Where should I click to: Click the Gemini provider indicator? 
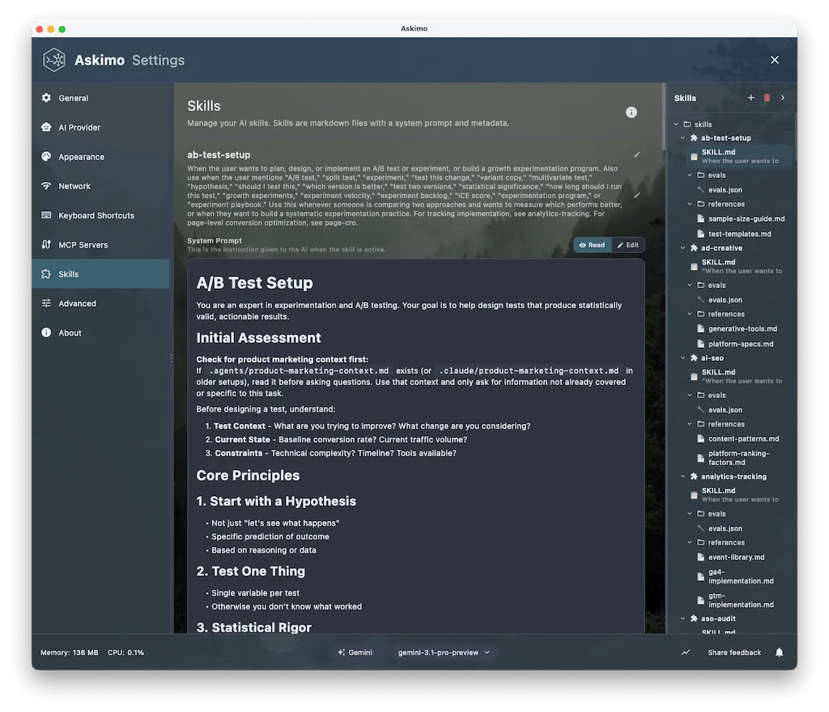click(x=355, y=653)
